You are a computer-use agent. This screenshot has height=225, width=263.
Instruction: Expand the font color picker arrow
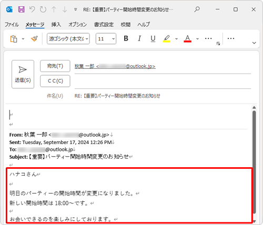pos(197,39)
